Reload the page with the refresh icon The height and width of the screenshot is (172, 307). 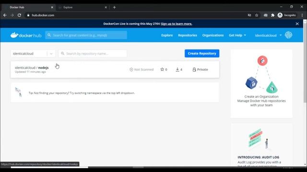point(19,15)
